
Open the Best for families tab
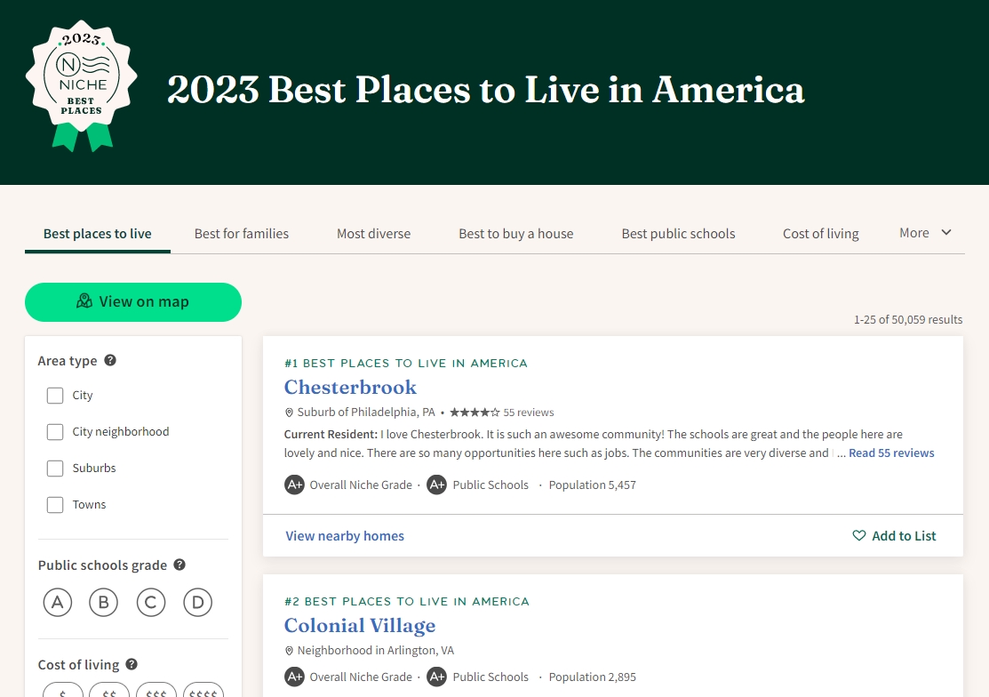[x=242, y=234]
